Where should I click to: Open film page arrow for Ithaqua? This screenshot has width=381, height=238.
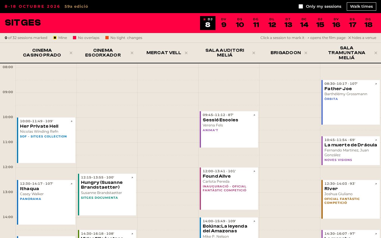[x=71, y=184]
